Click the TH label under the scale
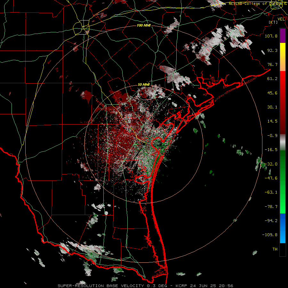288x288 pixels. pyautogui.click(x=275, y=249)
